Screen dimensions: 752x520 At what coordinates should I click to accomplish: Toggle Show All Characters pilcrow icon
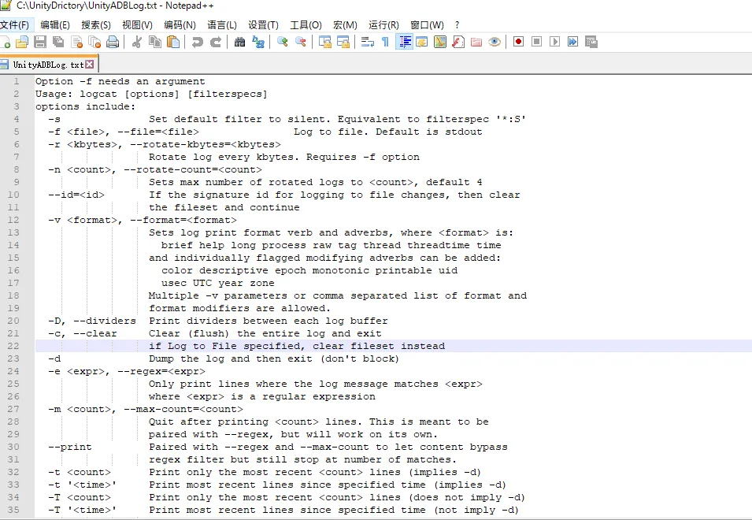(x=385, y=43)
